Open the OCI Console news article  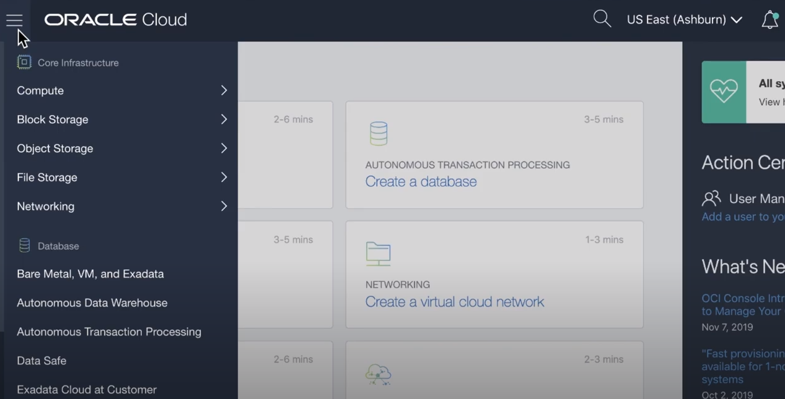742,304
